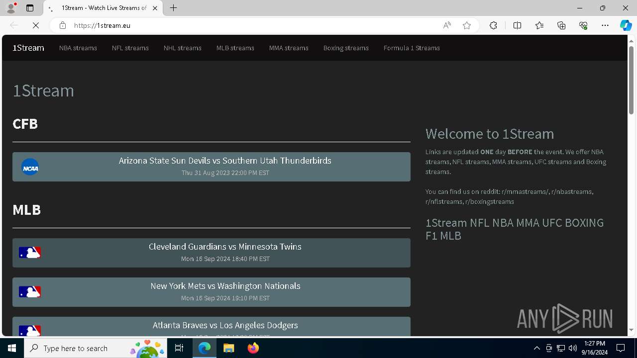This screenshot has width=637, height=358.
Task: Enable split screen view
Action: tap(517, 25)
